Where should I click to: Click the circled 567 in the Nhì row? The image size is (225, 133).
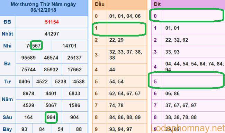[36, 45]
